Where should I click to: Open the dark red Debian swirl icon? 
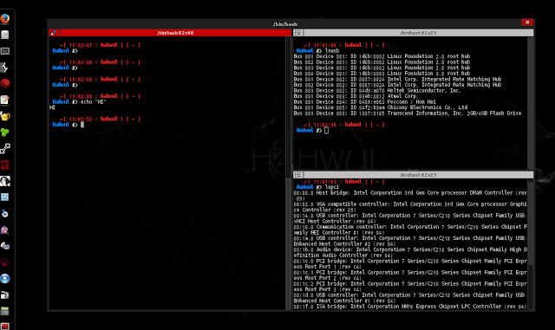pyautogui.click(x=4, y=262)
